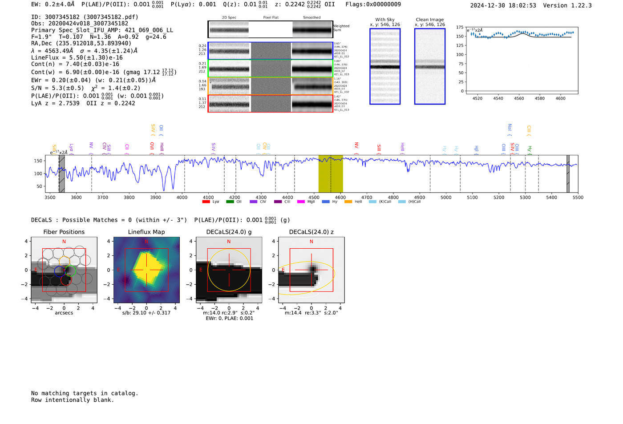Select the (K)CaII legend swatch
This screenshot has width=623, height=424.
click(x=372, y=202)
